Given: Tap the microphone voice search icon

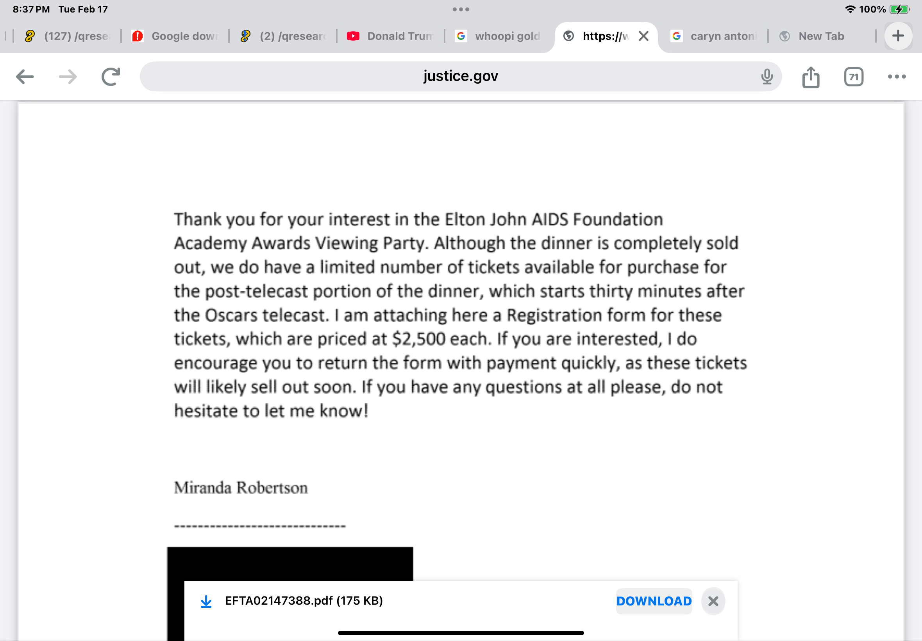Looking at the screenshot, I should (767, 76).
